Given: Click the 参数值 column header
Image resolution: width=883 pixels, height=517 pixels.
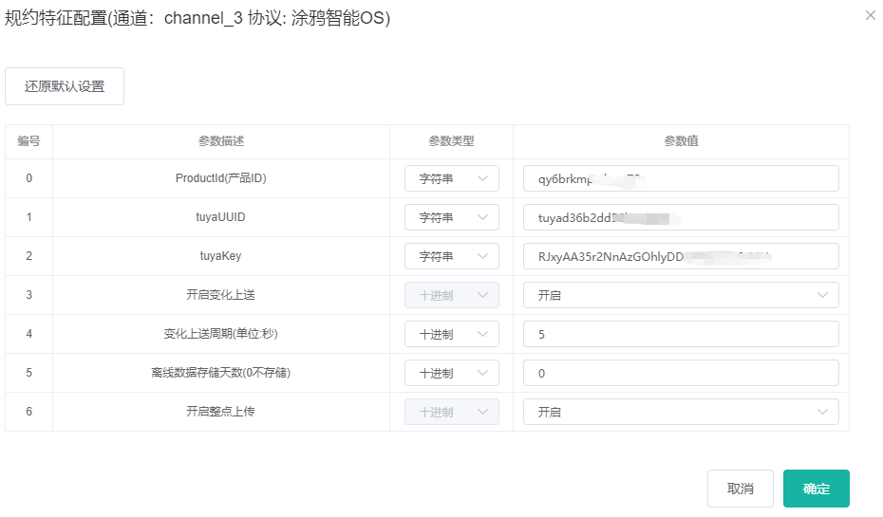Looking at the screenshot, I should point(680,141).
